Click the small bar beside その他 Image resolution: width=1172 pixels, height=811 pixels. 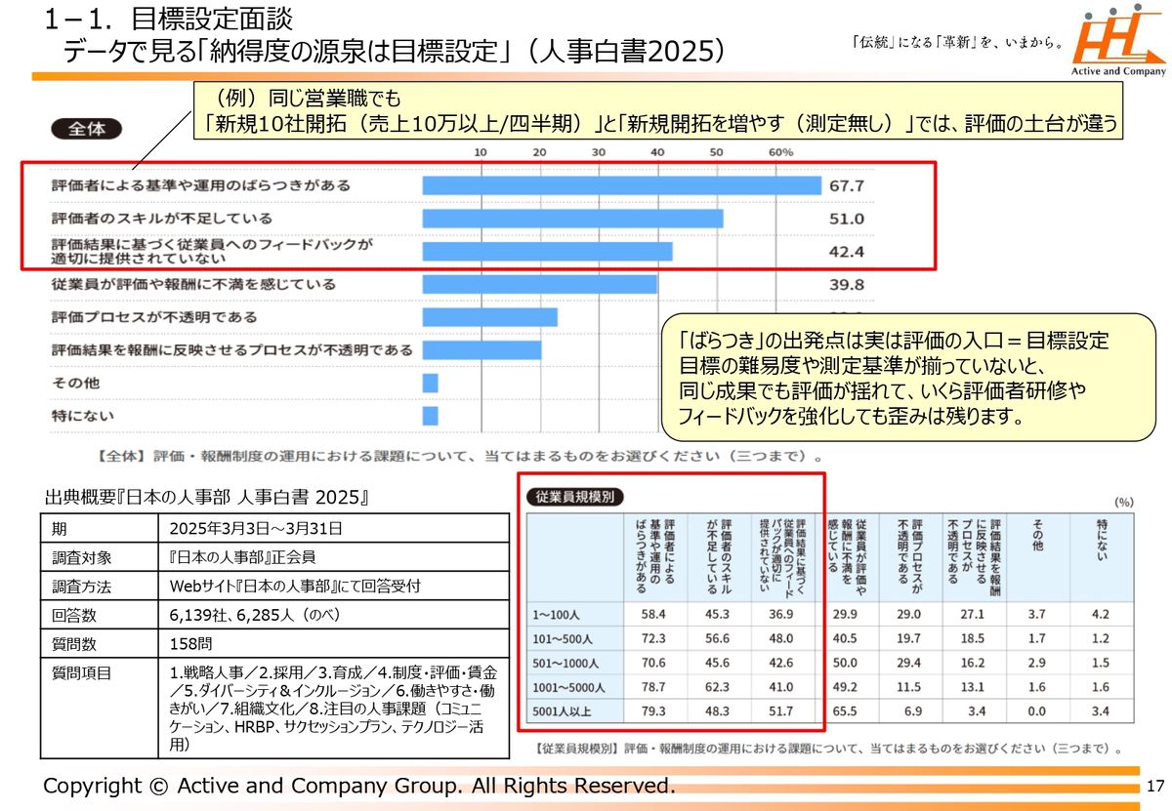pos(431,383)
